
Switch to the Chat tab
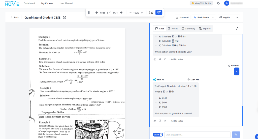pos(159,29)
